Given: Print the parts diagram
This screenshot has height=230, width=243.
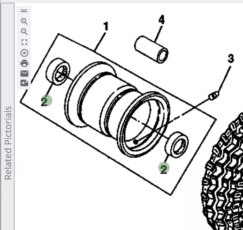Looking at the screenshot, I should (x=24, y=63).
